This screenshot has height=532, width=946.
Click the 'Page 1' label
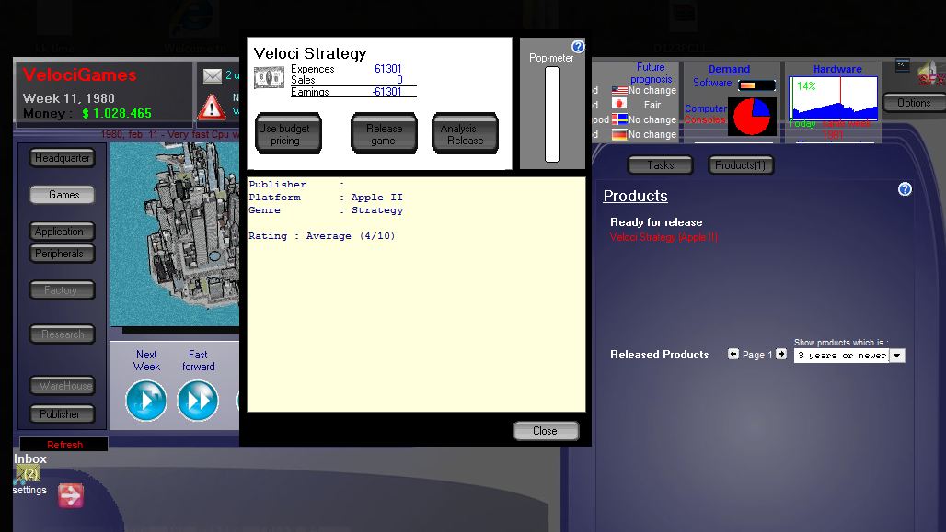click(x=757, y=355)
